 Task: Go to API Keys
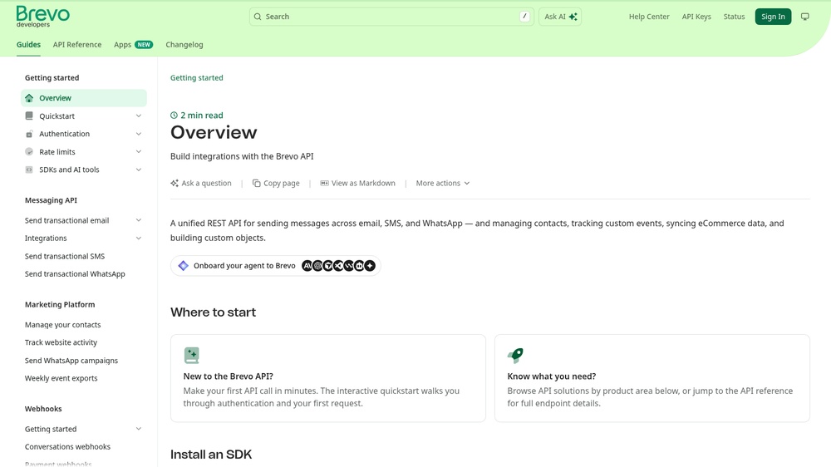696,17
